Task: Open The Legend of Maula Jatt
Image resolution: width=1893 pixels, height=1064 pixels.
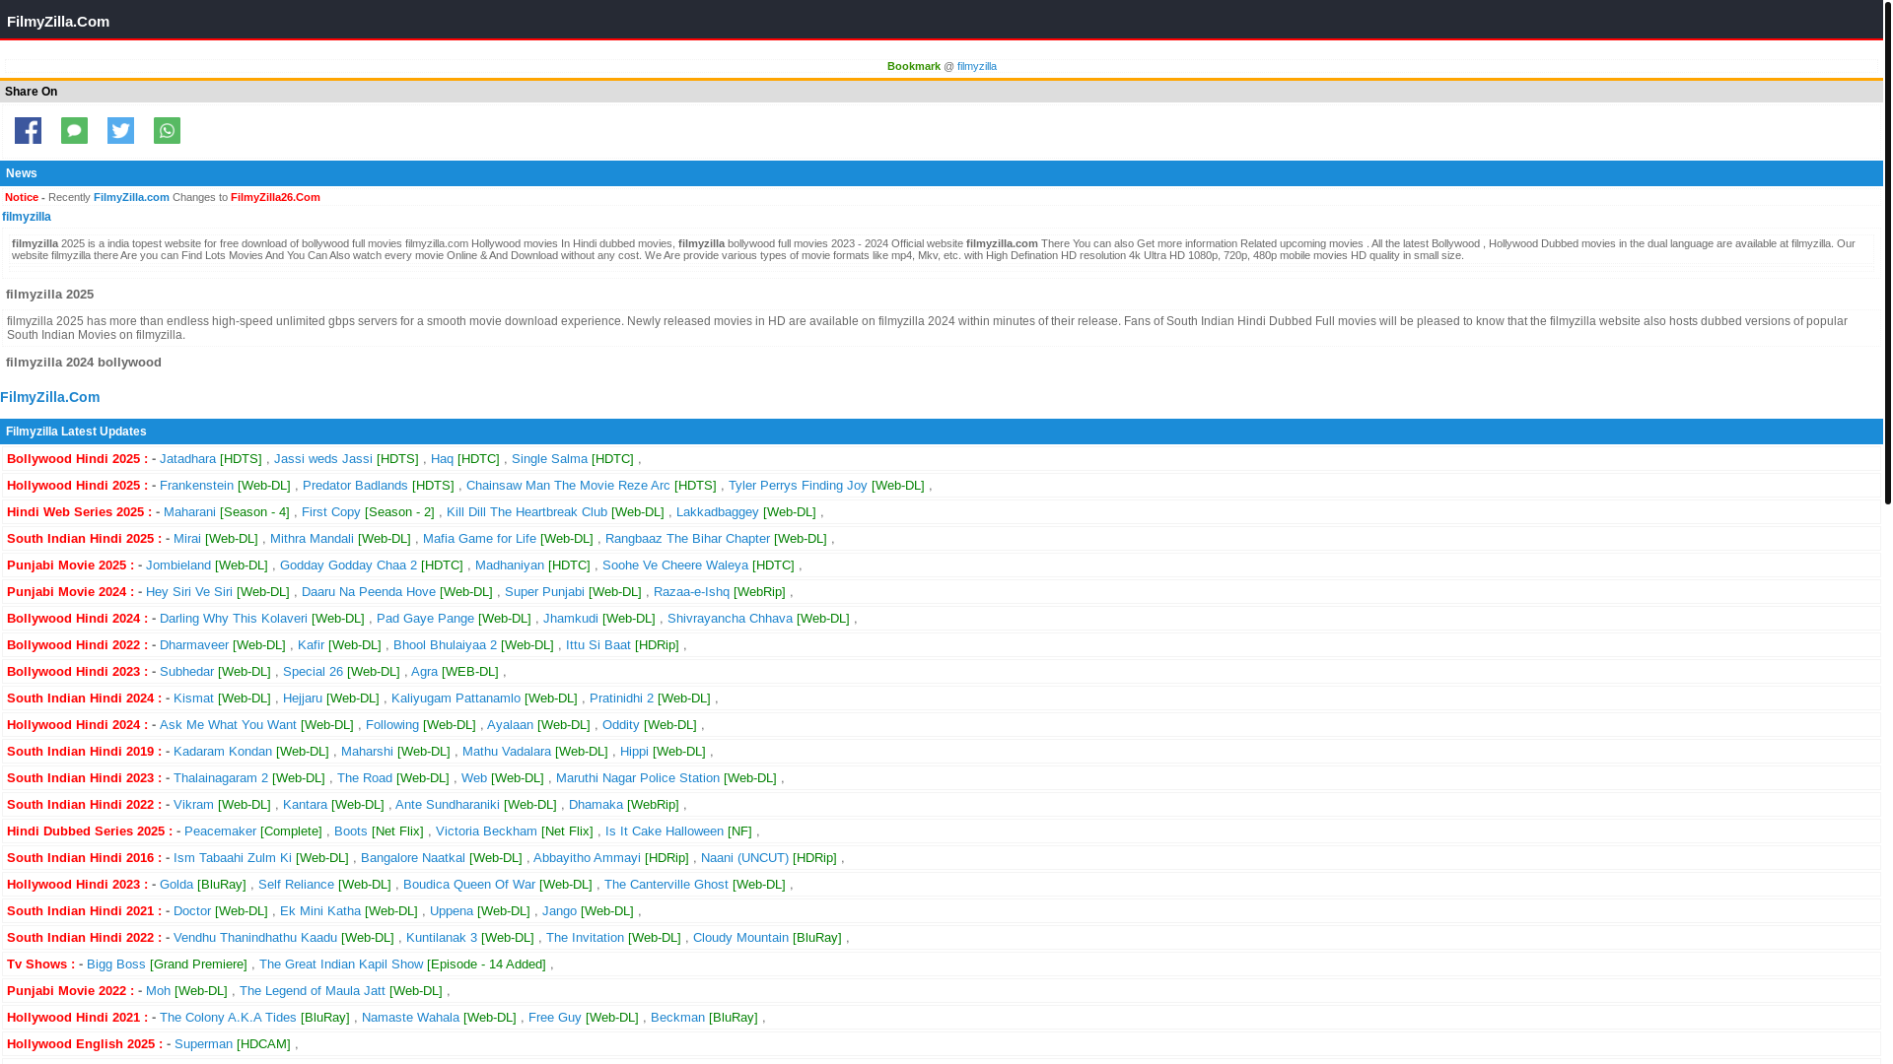Action: [313, 991]
